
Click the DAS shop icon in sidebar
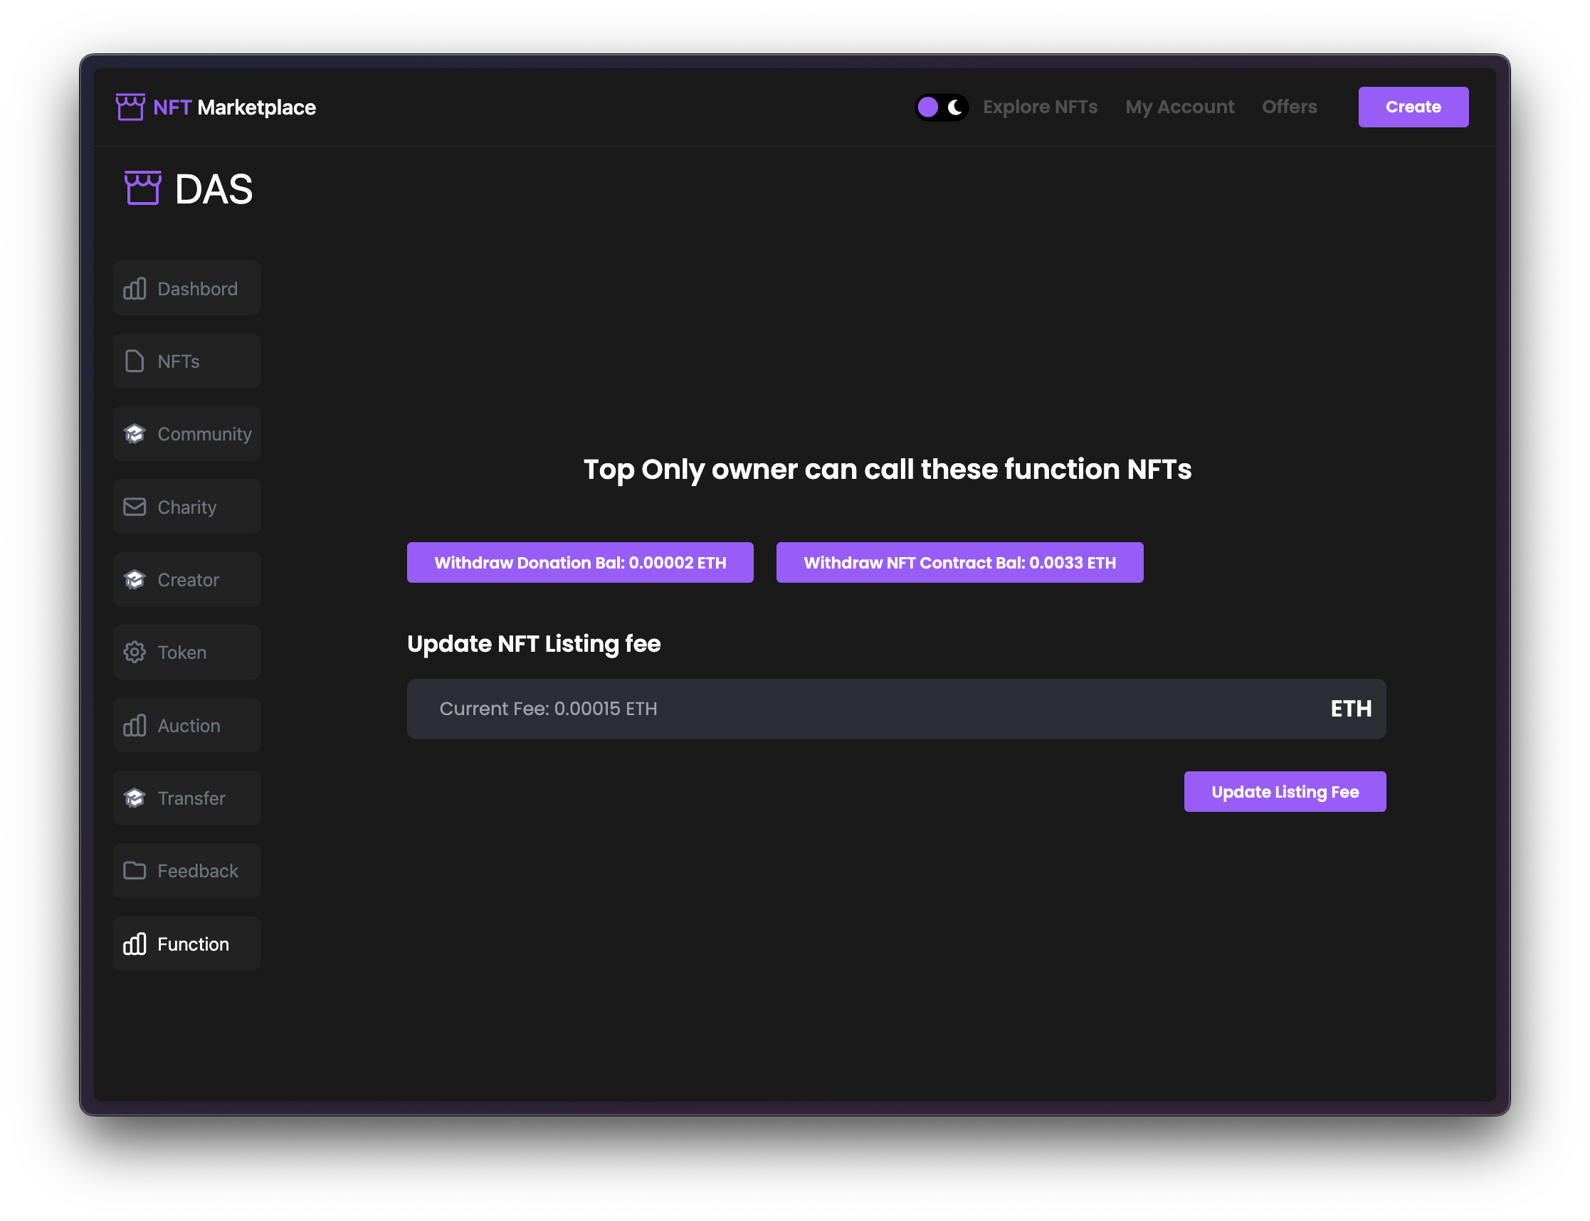tap(142, 189)
